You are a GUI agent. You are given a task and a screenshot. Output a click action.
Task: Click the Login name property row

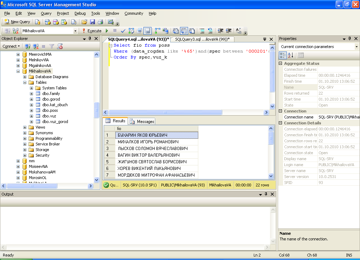click(x=319, y=165)
